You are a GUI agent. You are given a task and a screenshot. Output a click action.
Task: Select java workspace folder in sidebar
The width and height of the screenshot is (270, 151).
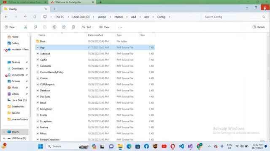(19, 119)
